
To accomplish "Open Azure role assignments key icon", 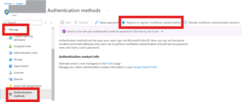I will pyautogui.click(x=11, y=86).
